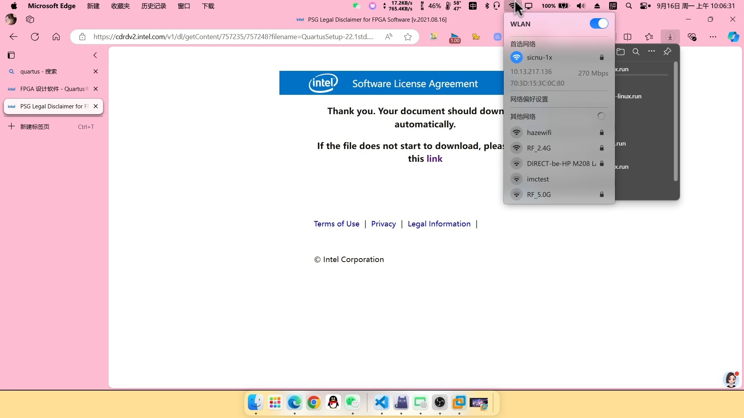Open 网络偏好设置 network preferences
The height and width of the screenshot is (418, 744).
click(529, 99)
